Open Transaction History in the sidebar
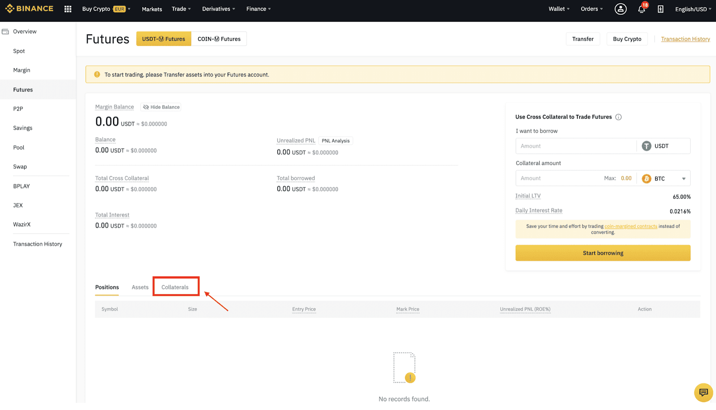Viewport: 716px width, 410px height. click(38, 244)
